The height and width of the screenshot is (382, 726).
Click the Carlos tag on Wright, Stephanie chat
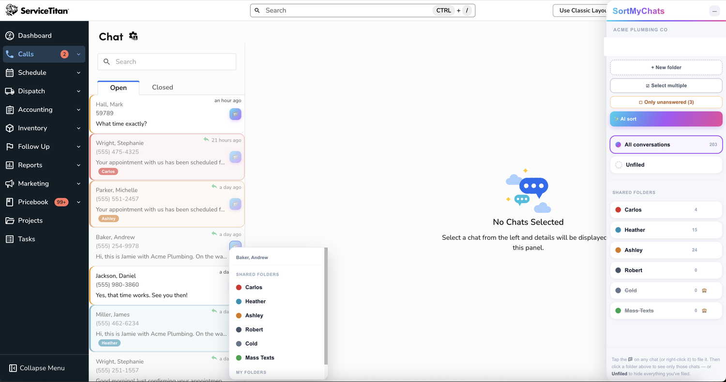[108, 172]
